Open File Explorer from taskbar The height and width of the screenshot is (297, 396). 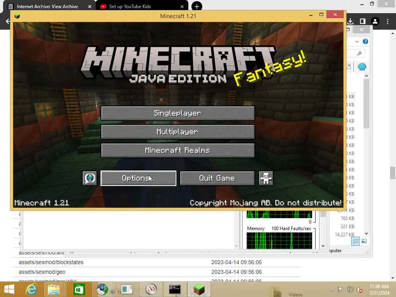click(x=54, y=289)
